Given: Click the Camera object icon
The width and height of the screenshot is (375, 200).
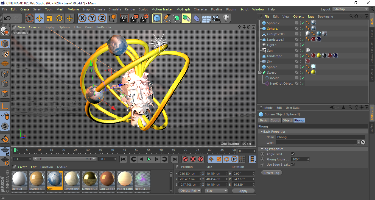Looking at the screenshot, I should coord(216,18).
